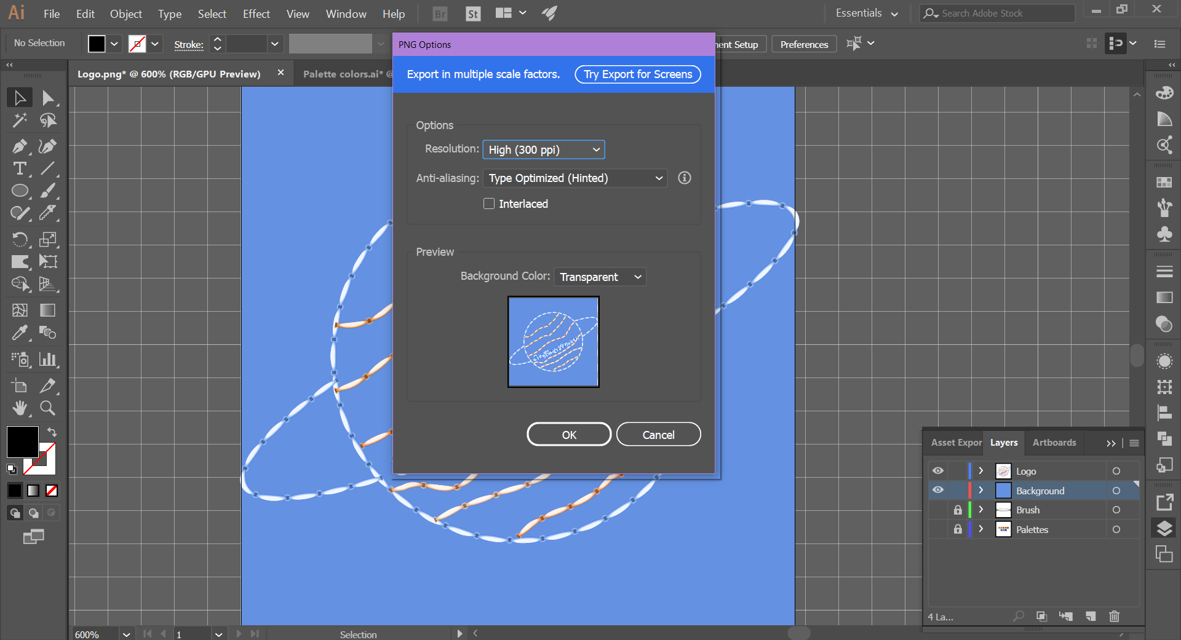
Task: Select the Gradient tool
Action: coord(48,310)
